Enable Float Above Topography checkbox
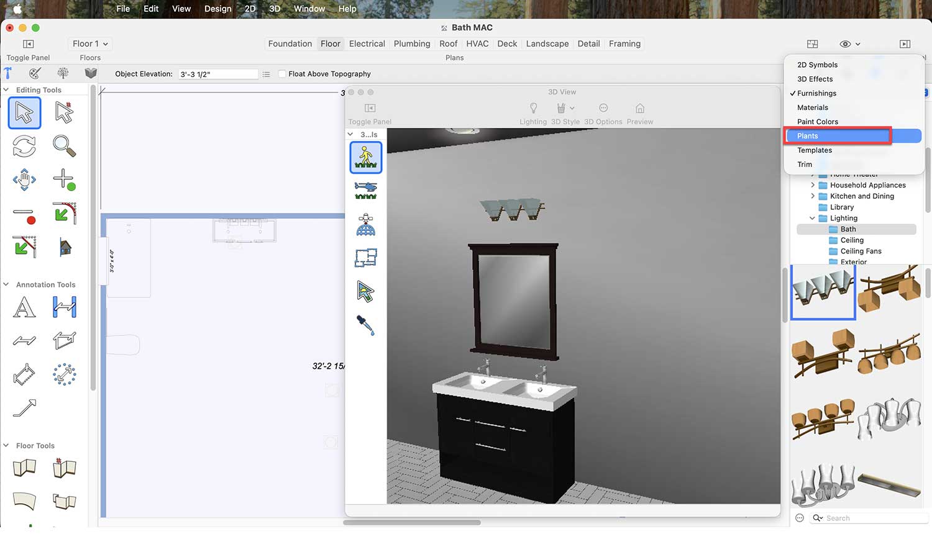The image size is (932, 534). (283, 74)
